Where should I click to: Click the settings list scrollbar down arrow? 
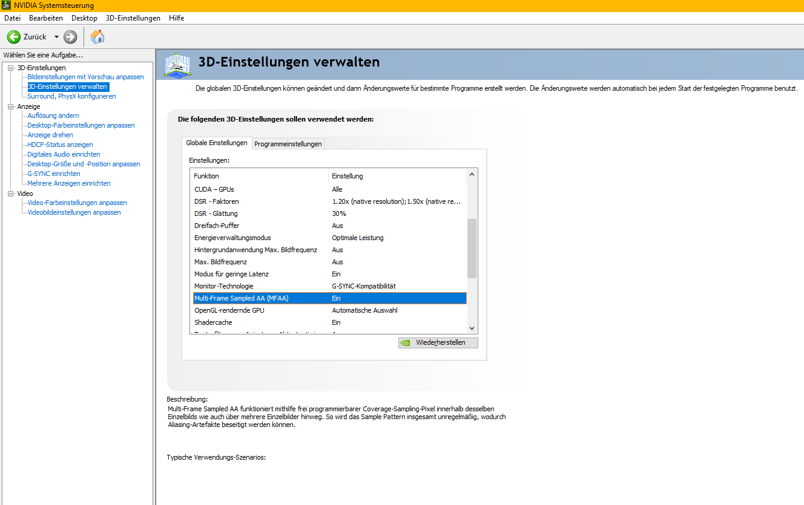coord(472,327)
